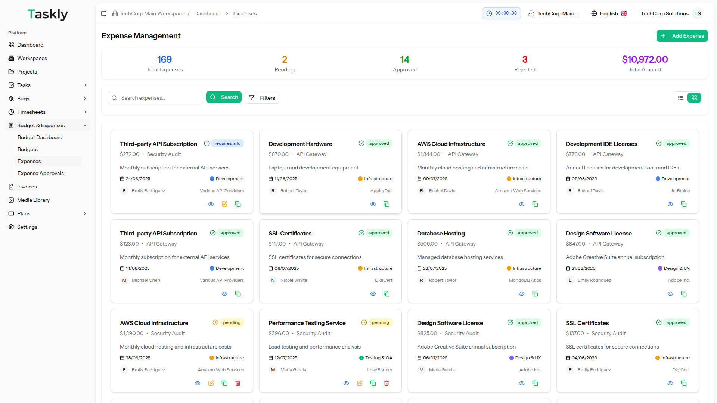View the SSL Certificates $117.00 expense

pyautogui.click(x=373, y=294)
